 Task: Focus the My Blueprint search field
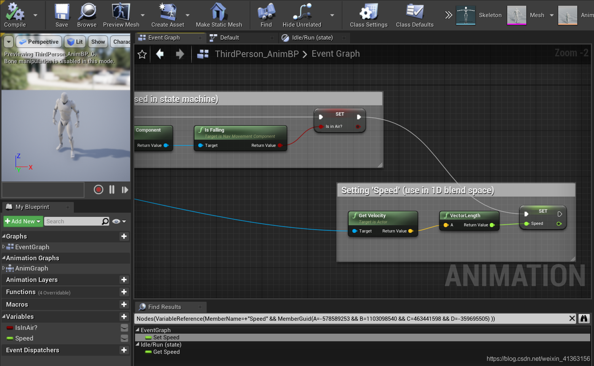77,221
